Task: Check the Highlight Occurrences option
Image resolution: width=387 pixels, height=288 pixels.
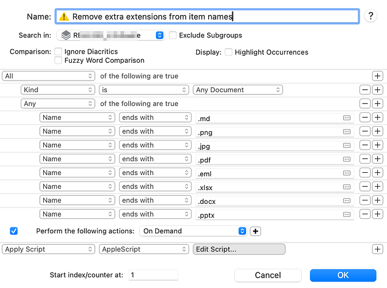Action: tap(229, 52)
